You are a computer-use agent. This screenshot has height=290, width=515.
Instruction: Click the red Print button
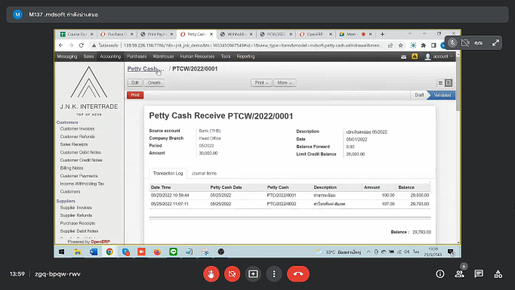pyautogui.click(x=135, y=95)
